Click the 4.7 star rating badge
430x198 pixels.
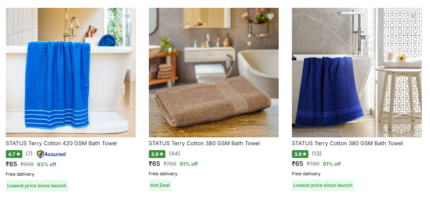(14, 154)
